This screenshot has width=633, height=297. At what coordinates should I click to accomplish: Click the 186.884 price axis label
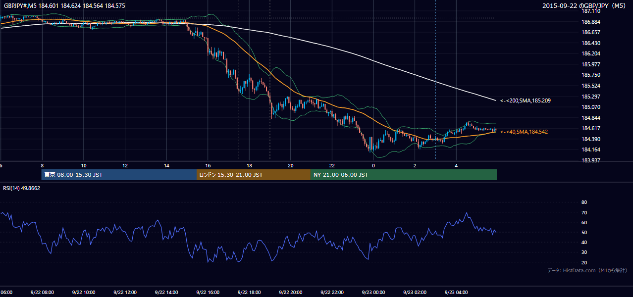[590, 22]
